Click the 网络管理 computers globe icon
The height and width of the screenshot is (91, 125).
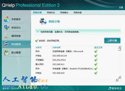coord(7,44)
